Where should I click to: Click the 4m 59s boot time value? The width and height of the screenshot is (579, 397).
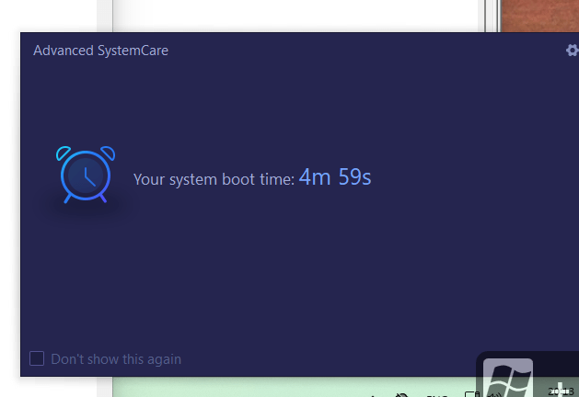[335, 177]
